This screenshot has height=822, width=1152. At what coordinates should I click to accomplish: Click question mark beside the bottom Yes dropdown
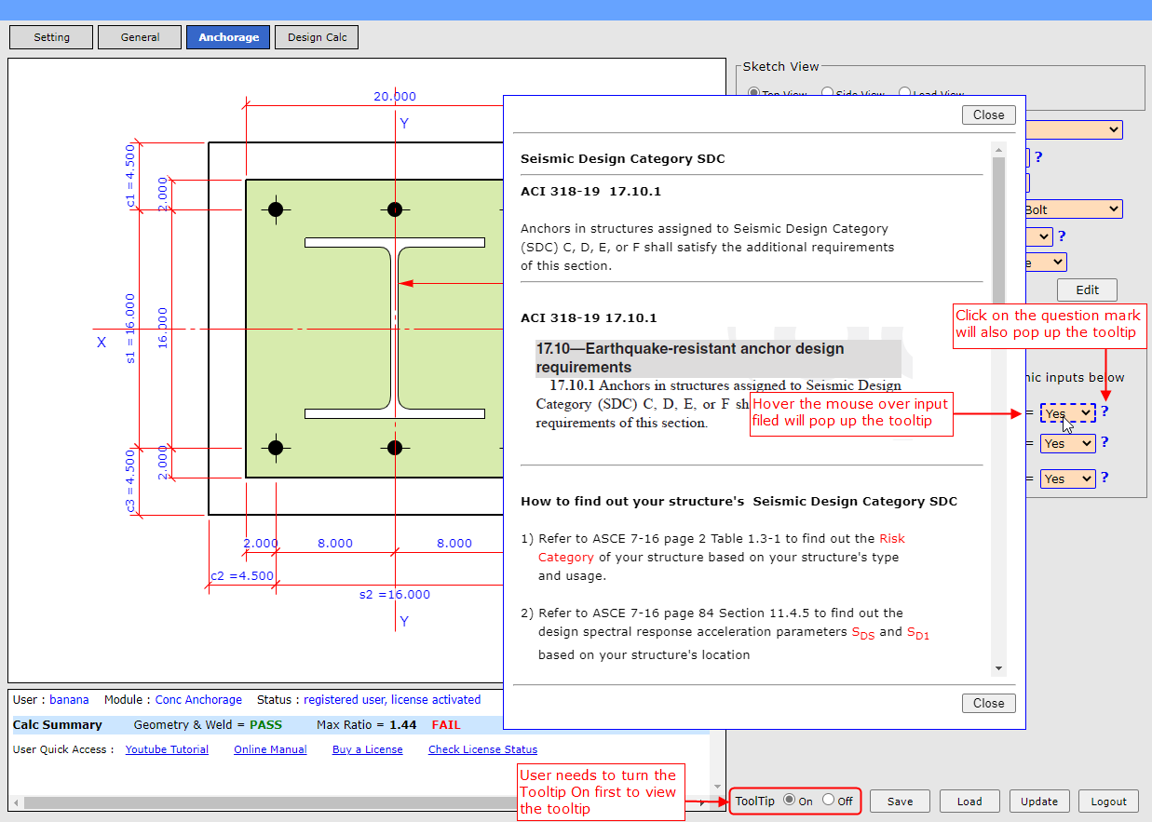(1105, 478)
